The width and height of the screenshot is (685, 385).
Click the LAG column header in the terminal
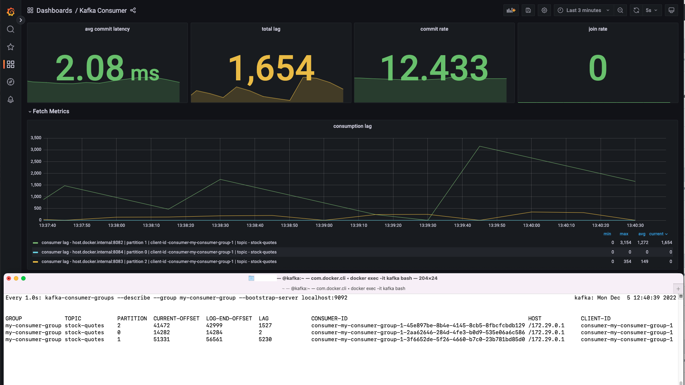point(263,319)
